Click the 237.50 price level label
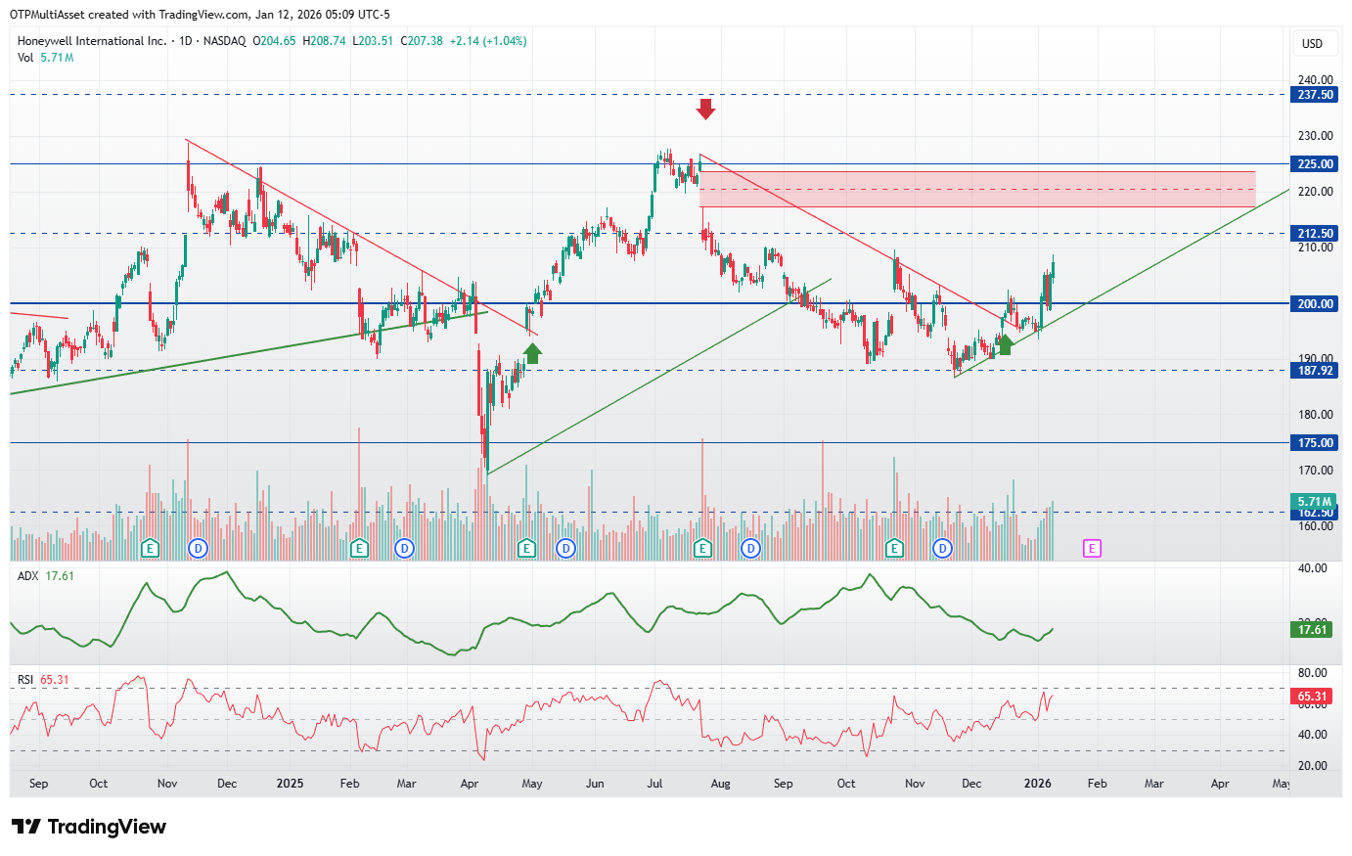Image resolution: width=1352 pixels, height=856 pixels. tap(1315, 95)
